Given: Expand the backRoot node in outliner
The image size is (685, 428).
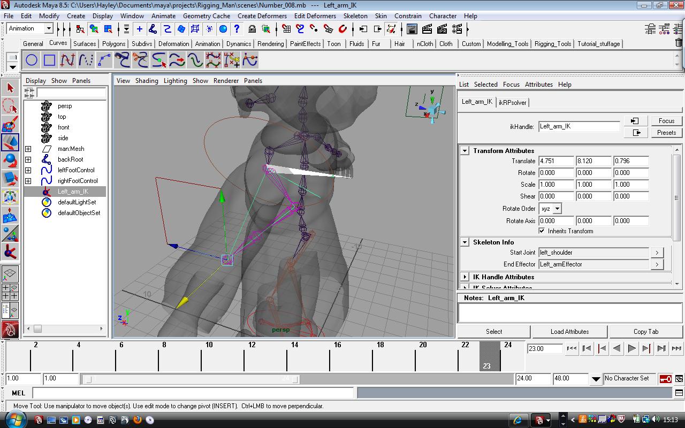Looking at the screenshot, I should [28, 159].
